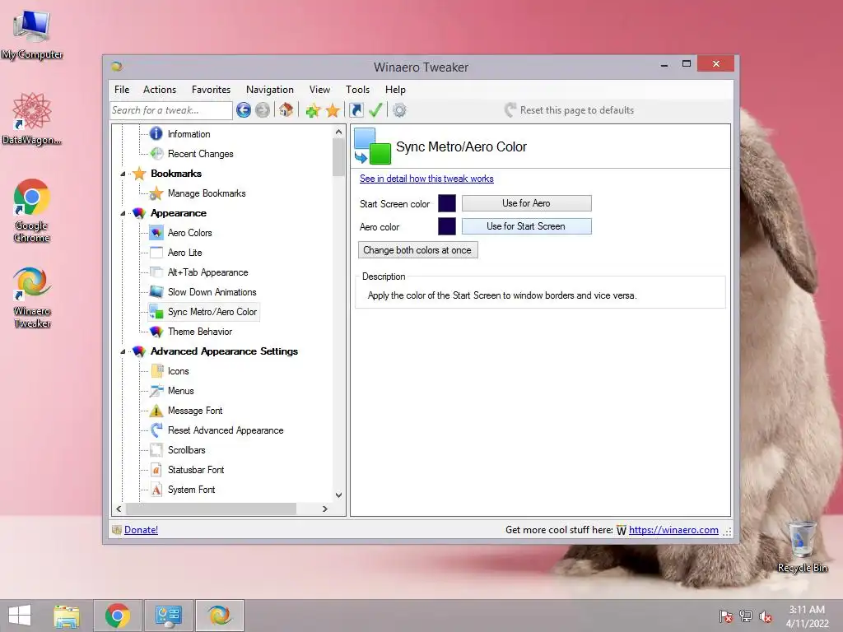This screenshot has height=632, width=843.
Task: Open the https://winaero.com link
Action: [673, 530]
